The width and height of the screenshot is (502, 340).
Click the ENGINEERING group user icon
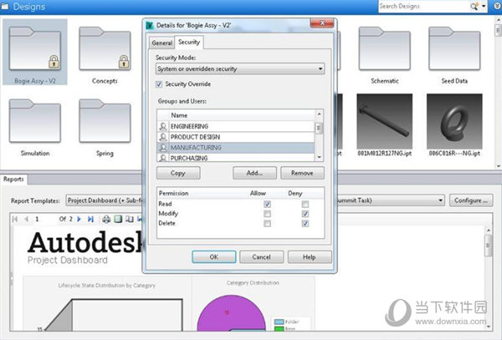coord(163,126)
